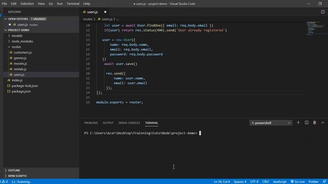Viewport: 328px width, 184px height.
Task: Switch to the Problems tab
Action: pos(91,123)
